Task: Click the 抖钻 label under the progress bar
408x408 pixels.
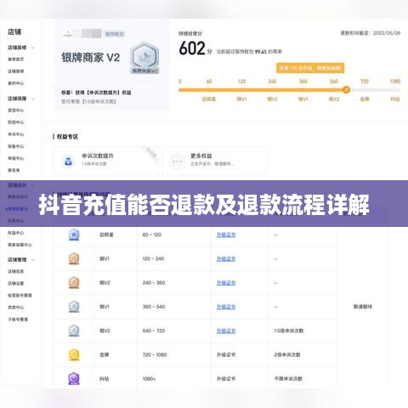Action: (x=395, y=99)
